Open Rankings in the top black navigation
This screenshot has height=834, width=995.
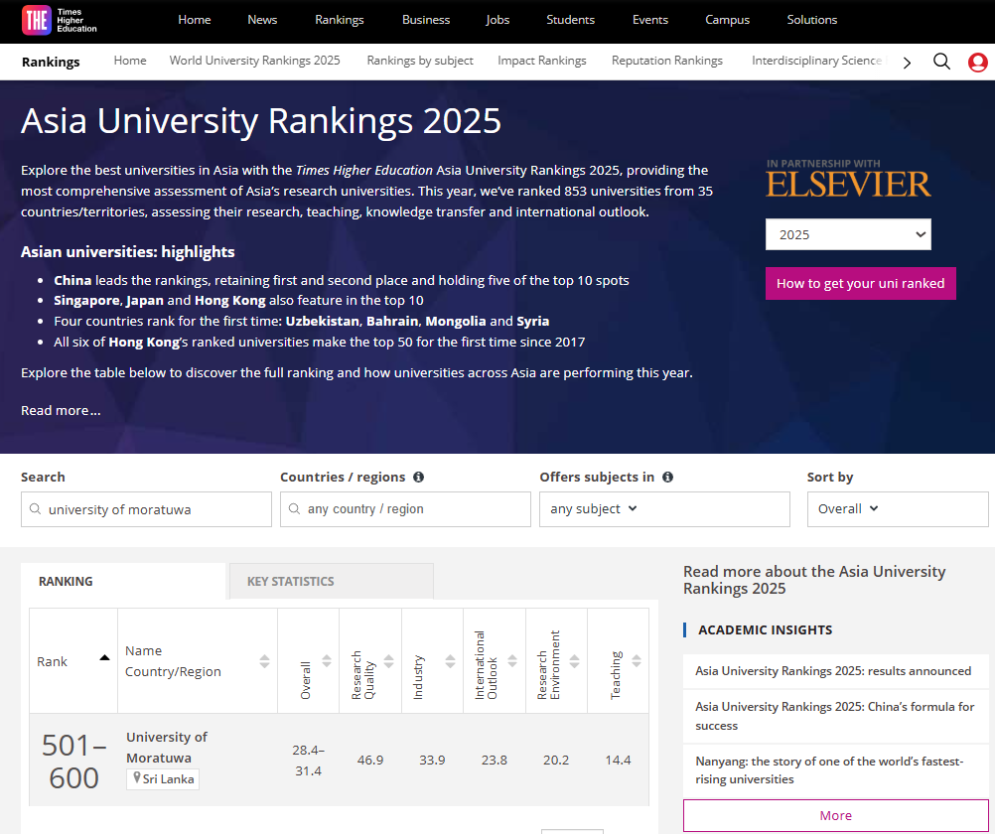coord(340,20)
